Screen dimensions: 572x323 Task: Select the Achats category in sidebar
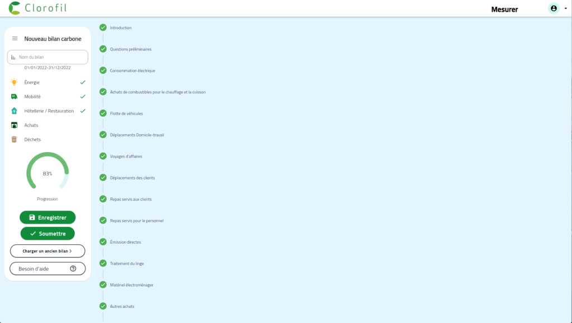click(31, 125)
